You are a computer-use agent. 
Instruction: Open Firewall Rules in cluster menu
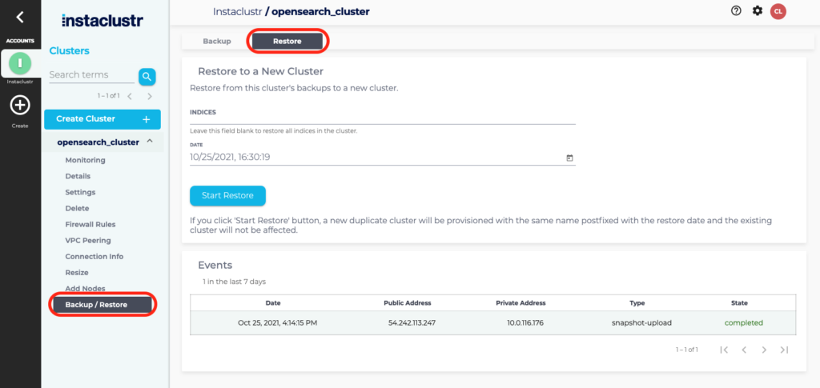(90, 224)
